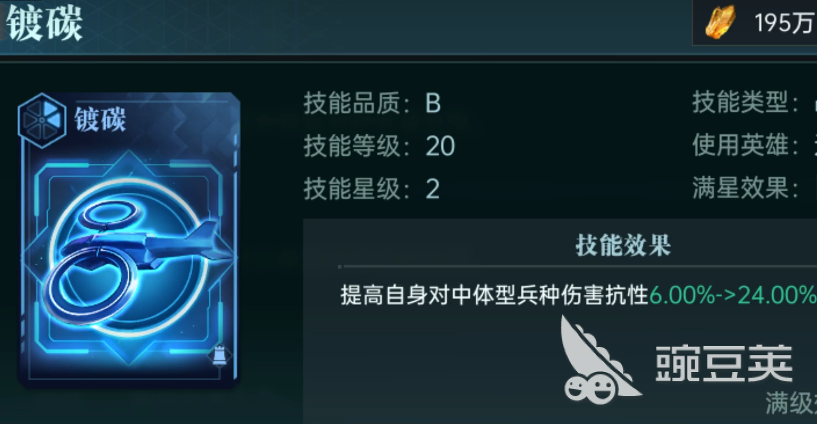Tap the 195万 currency amount
This screenshot has width=817, height=424.
coord(783,23)
